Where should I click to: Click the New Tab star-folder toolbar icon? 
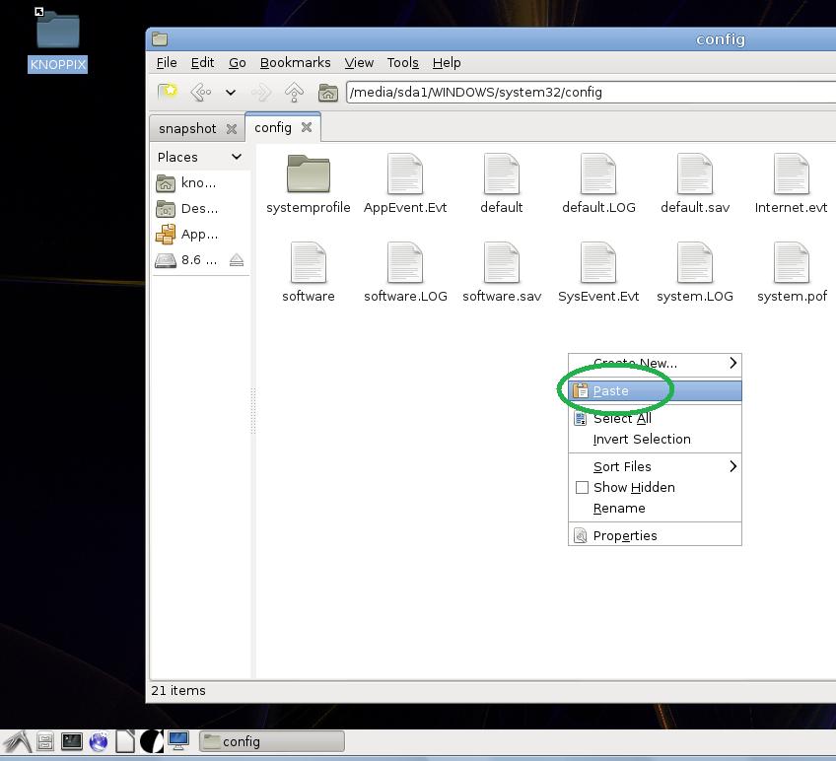pos(167,92)
